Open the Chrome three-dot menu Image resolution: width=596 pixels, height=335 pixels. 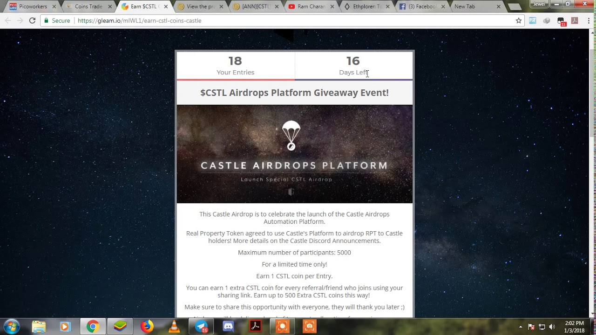(589, 20)
